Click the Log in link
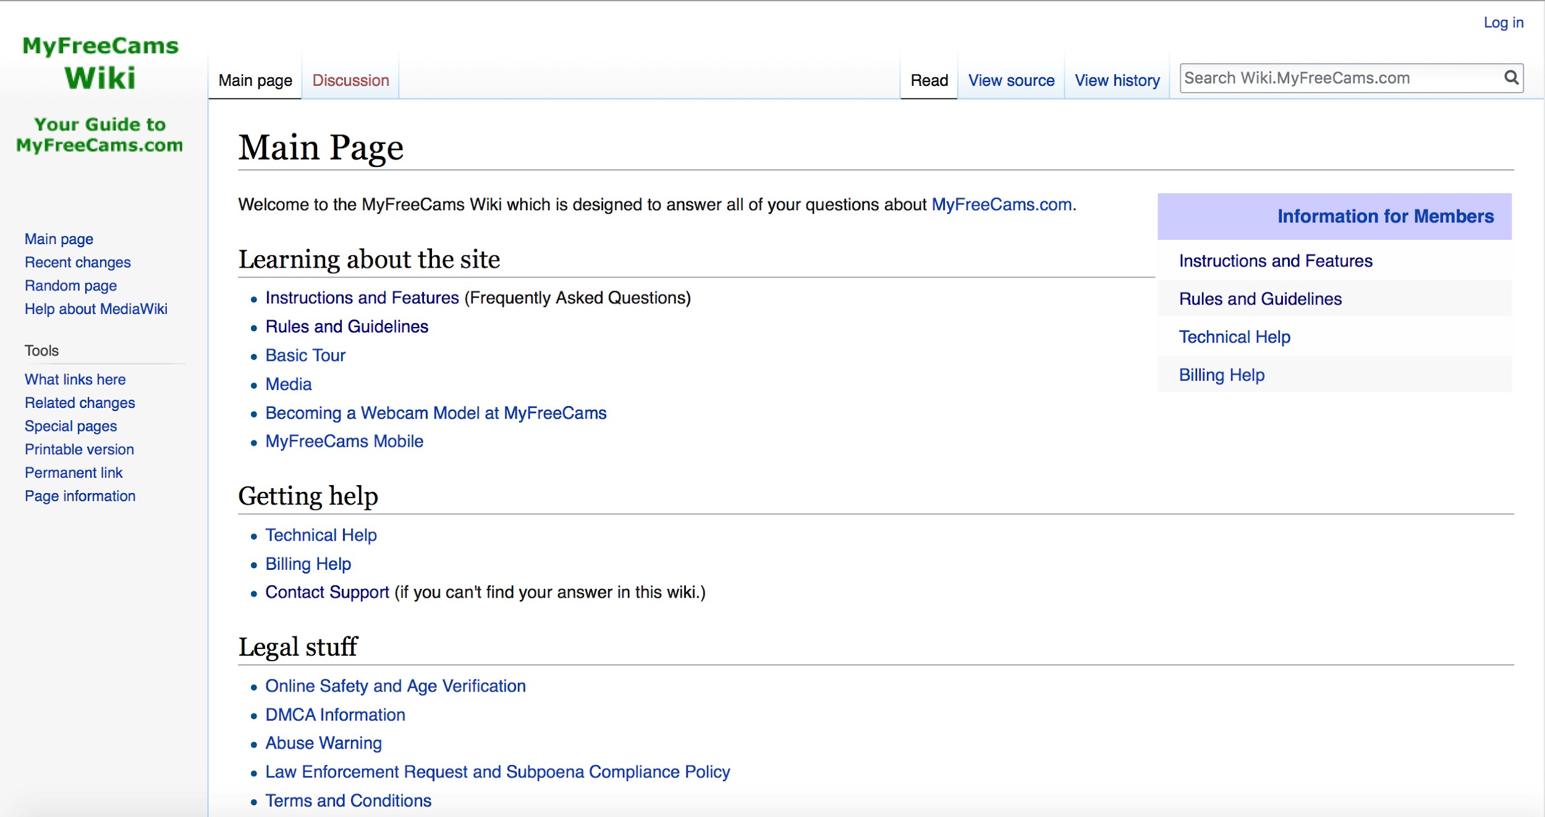The height and width of the screenshot is (817, 1545). click(x=1504, y=23)
